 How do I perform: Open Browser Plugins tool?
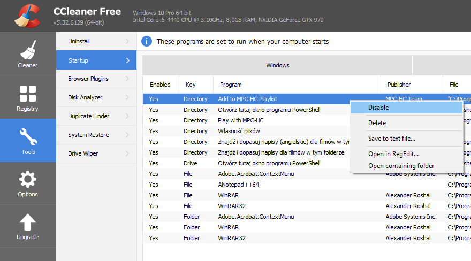[96, 79]
